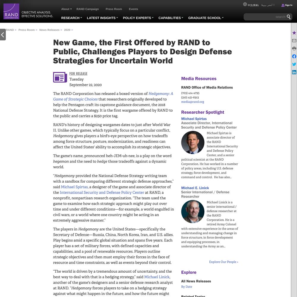Click the FOR RELEASE label
This screenshot has height=297, width=297.
point(78,74)
